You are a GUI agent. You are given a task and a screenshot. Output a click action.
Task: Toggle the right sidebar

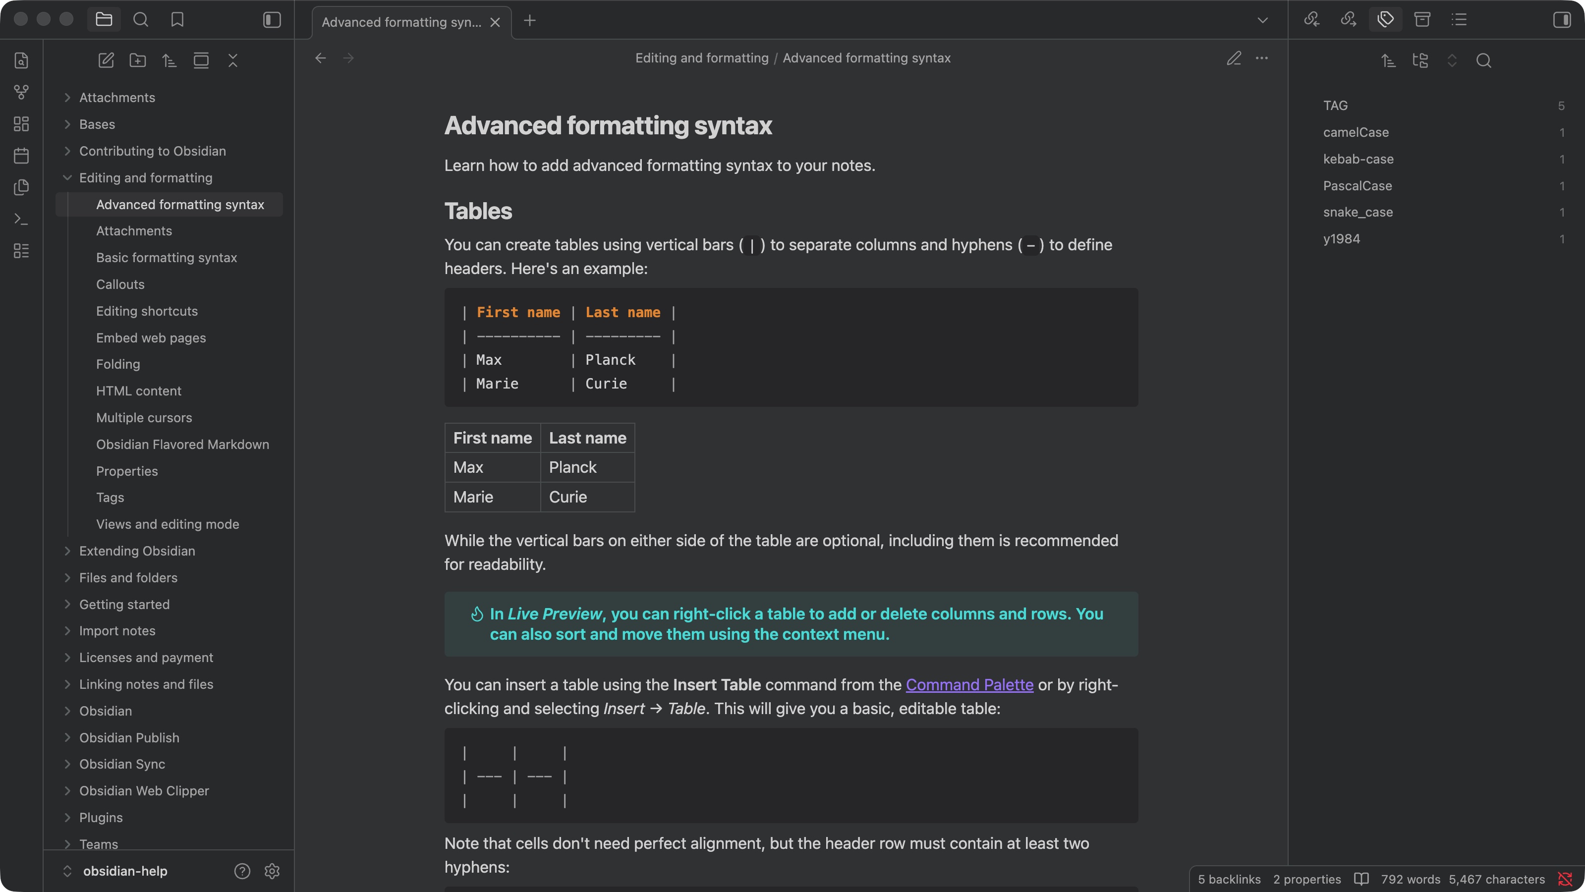point(1562,20)
